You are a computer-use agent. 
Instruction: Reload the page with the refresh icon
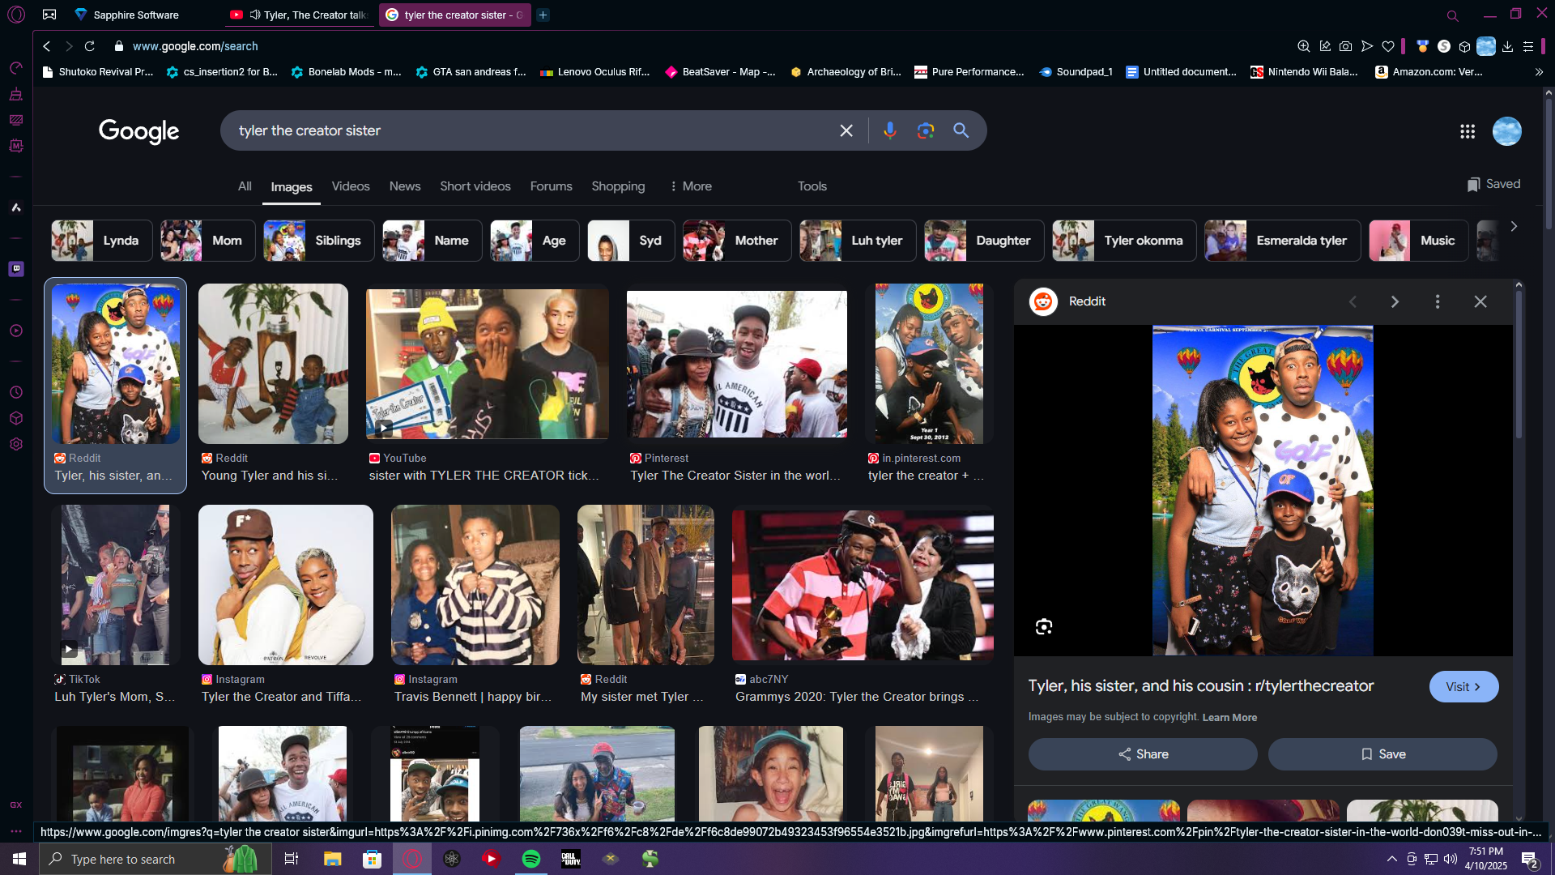click(90, 46)
